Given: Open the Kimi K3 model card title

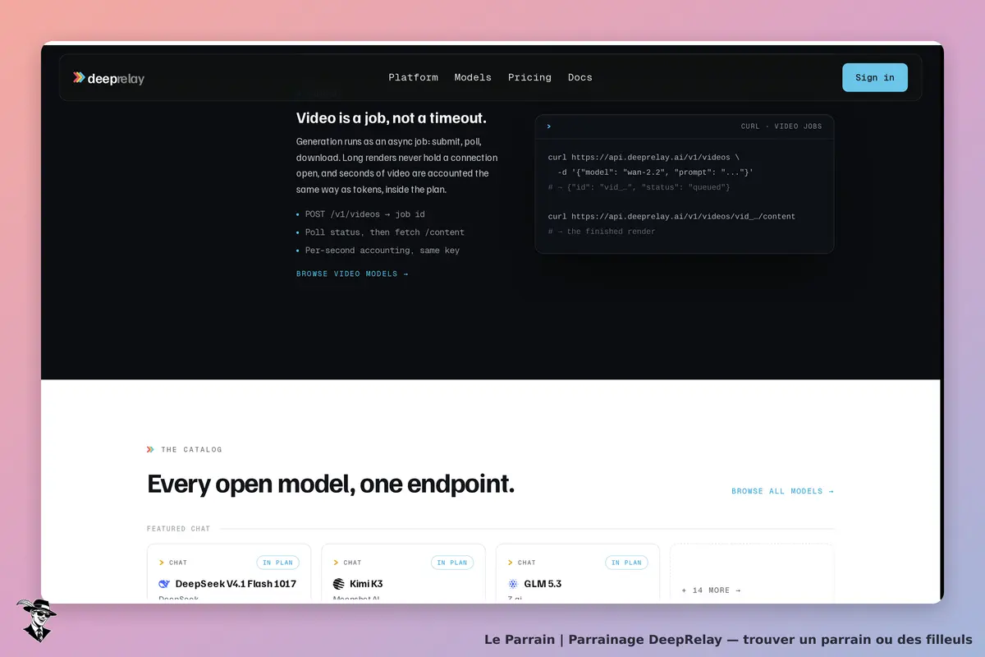Looking at the screenshot, I should pos(366,584).
